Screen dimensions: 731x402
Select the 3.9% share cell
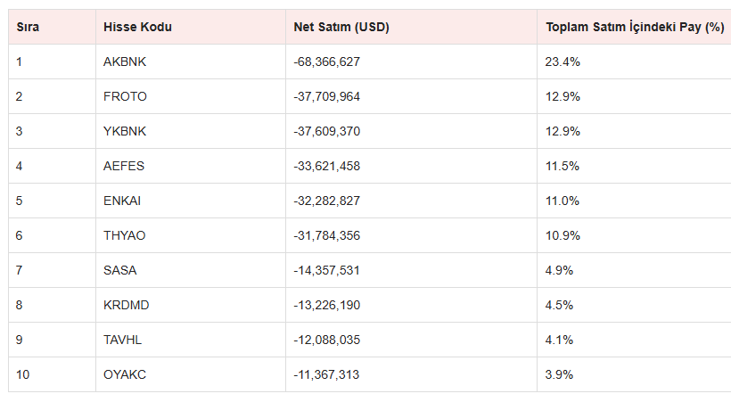[x=559, y=374]
